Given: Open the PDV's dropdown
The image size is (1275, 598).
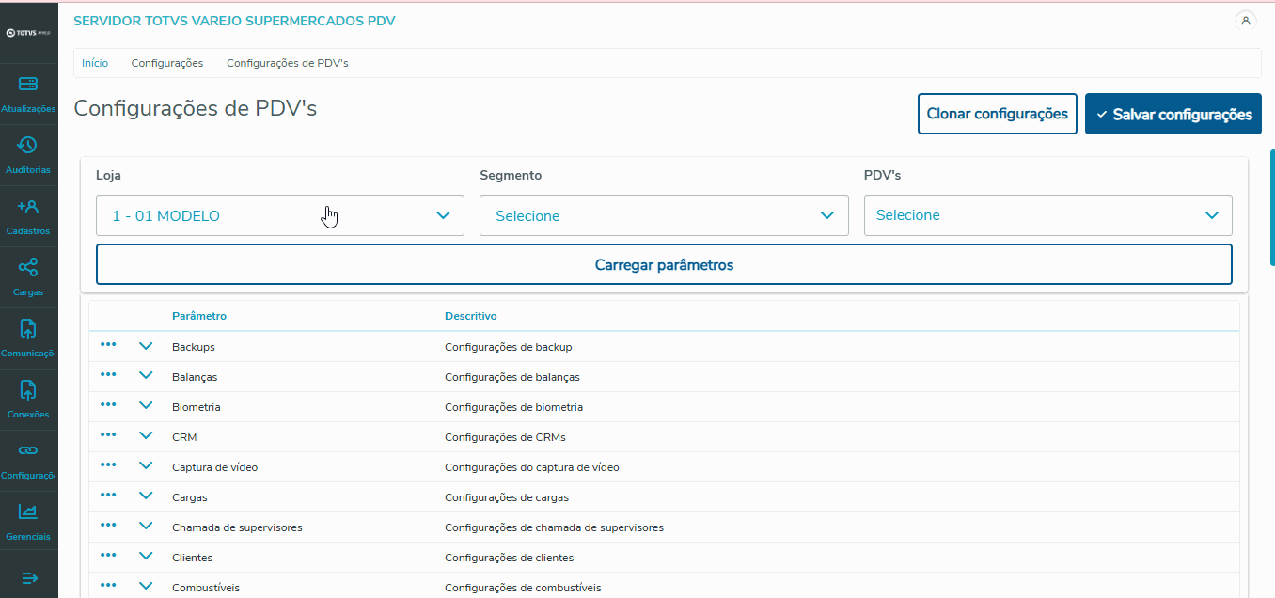Looking at the screenshot, I should (1047, 215).
